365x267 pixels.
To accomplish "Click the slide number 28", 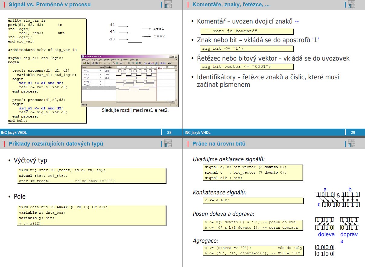I will pyautogui.click(x=169, y=133).
